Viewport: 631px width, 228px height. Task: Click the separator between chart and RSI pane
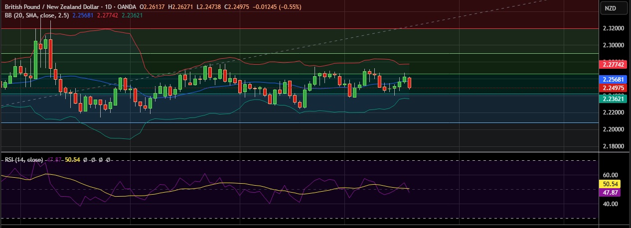[299, 152]
